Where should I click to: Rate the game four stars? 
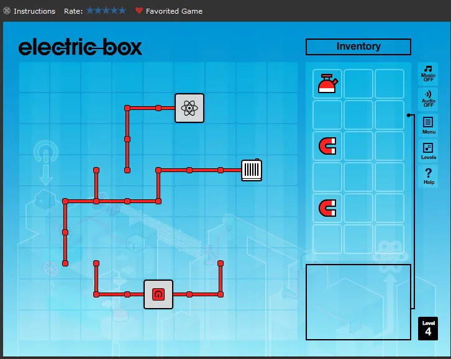click(114, 11)
